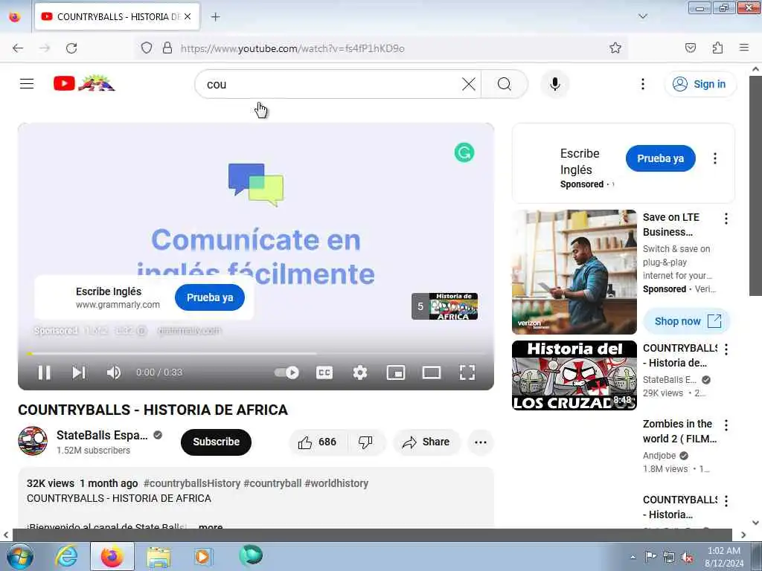Open File Explorer from taskbar
The height and width of the screenshot is (571, 762).
pos(159,556)
